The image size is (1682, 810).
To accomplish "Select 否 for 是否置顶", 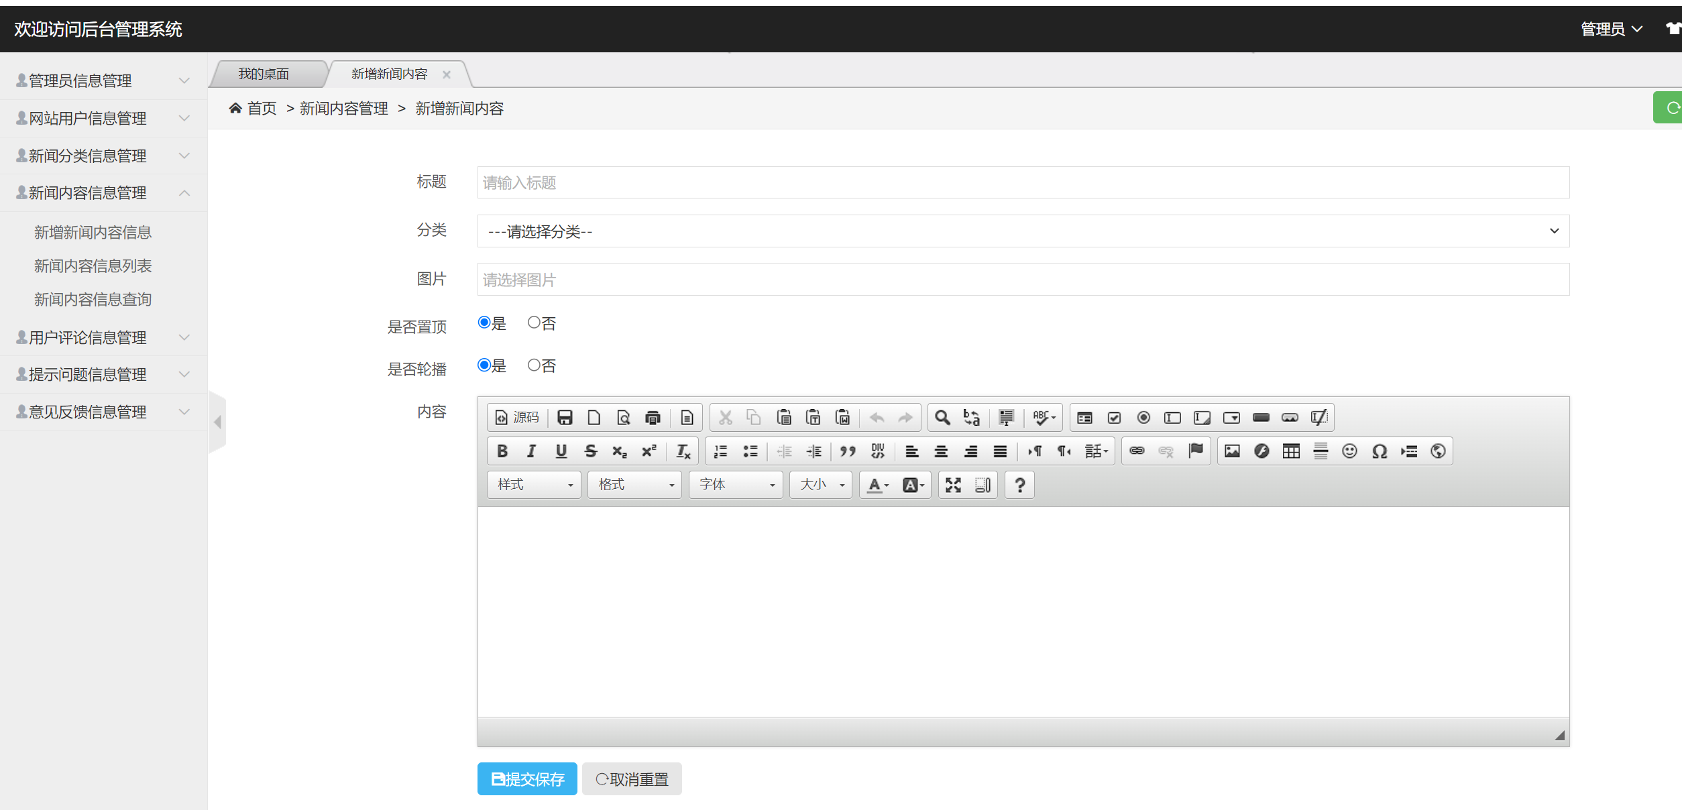I will pos(534,323).
